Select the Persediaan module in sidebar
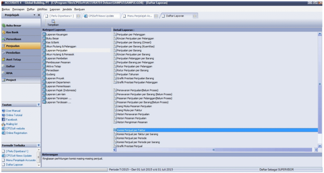The width and height of the screenshot is (324, 173). (x=13, y=39)
